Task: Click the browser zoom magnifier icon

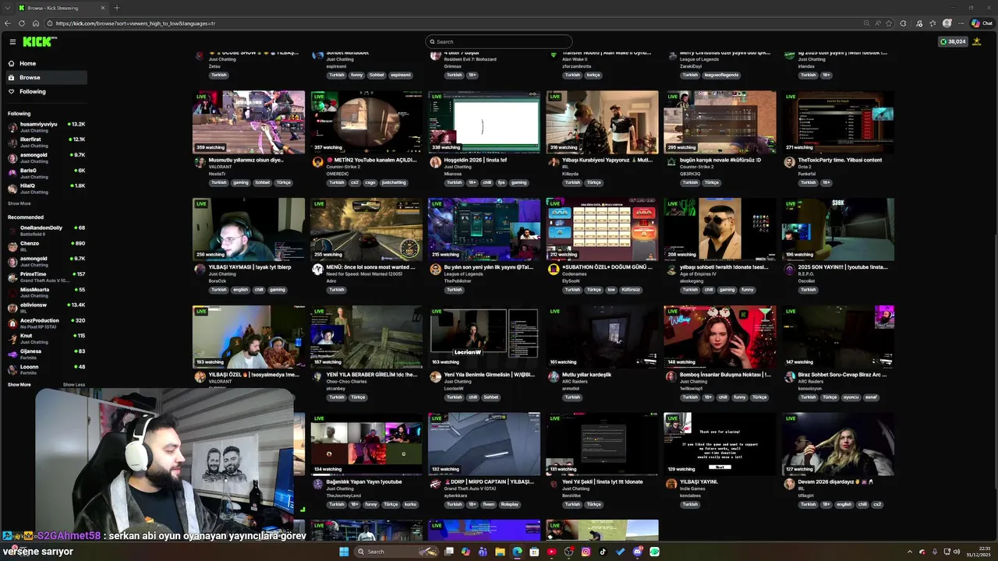Action: (866, 23)
